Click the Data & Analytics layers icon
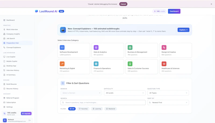This screenshot has width=215, height=123. point(96,47)
